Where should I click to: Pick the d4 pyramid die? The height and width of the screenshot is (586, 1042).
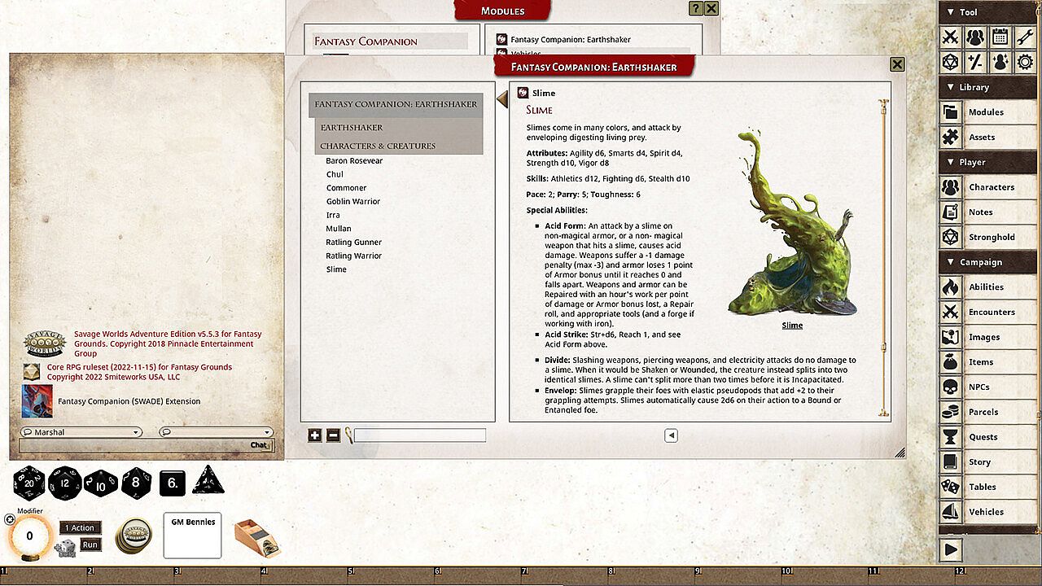(x=208, y=482)
